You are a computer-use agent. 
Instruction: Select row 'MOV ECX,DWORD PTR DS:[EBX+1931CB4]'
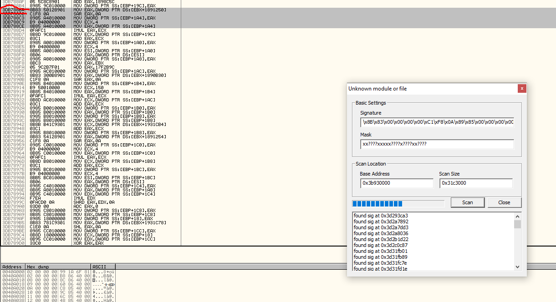(x=91, y=124)
